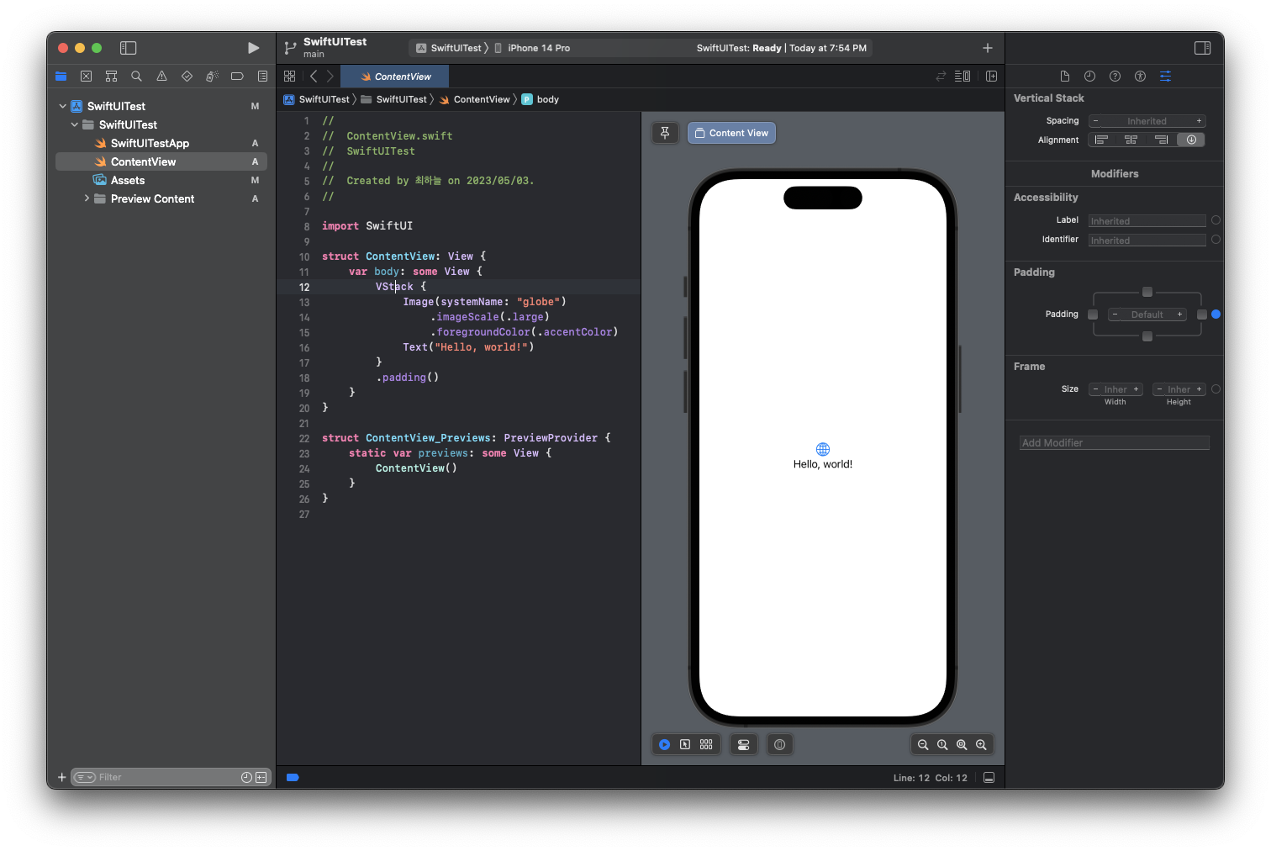Zoom in the canvas preview
This screenshot has height=851, width=1271.
pos(981,744)
